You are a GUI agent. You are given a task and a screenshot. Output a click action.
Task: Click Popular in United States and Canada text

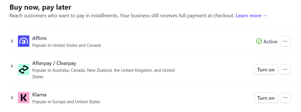tap(66, 45)
